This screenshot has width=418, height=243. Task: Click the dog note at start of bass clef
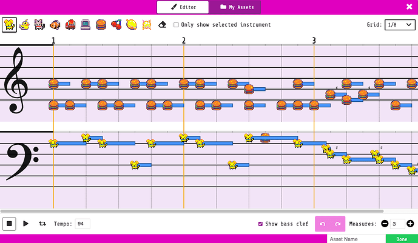(53, 144)
